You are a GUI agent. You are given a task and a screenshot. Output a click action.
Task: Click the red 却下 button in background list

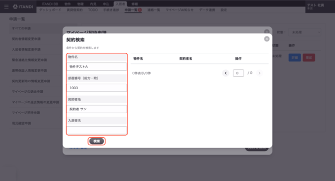click(308, 57)
